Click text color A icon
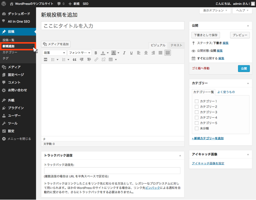The width and height of the screenshot is (256, 200). pos(103,53)
